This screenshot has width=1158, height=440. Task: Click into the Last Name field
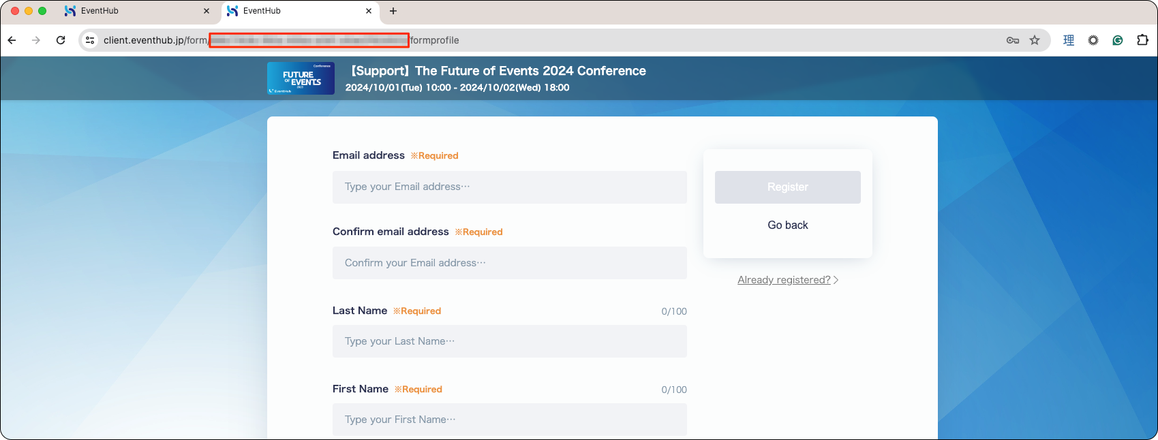pos(510,341)
